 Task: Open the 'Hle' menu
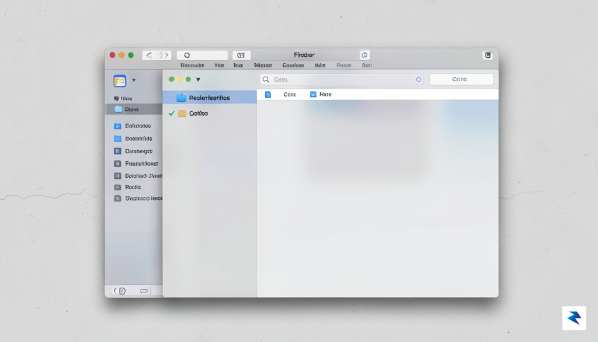tap(220, 65)
